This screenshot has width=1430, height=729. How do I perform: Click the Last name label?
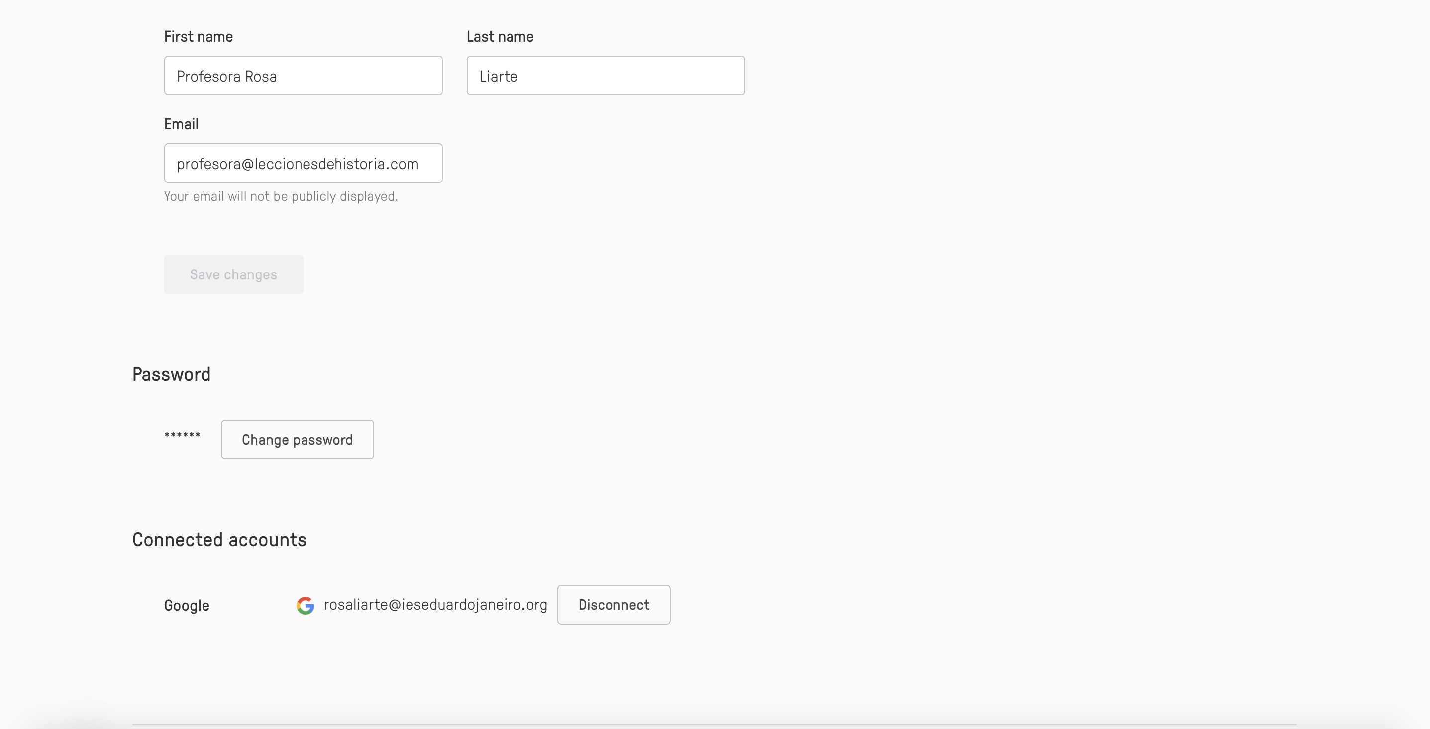pos(500,37)
